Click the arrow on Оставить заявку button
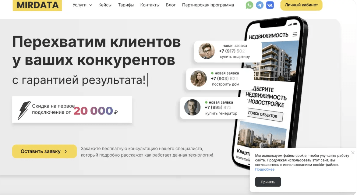 [66, 151]
